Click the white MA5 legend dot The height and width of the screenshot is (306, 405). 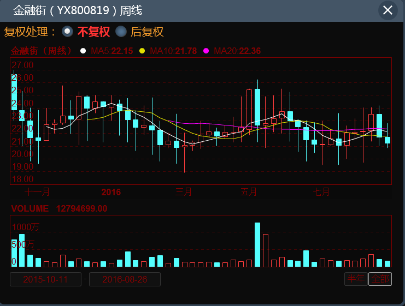click(x=83, y=51)
